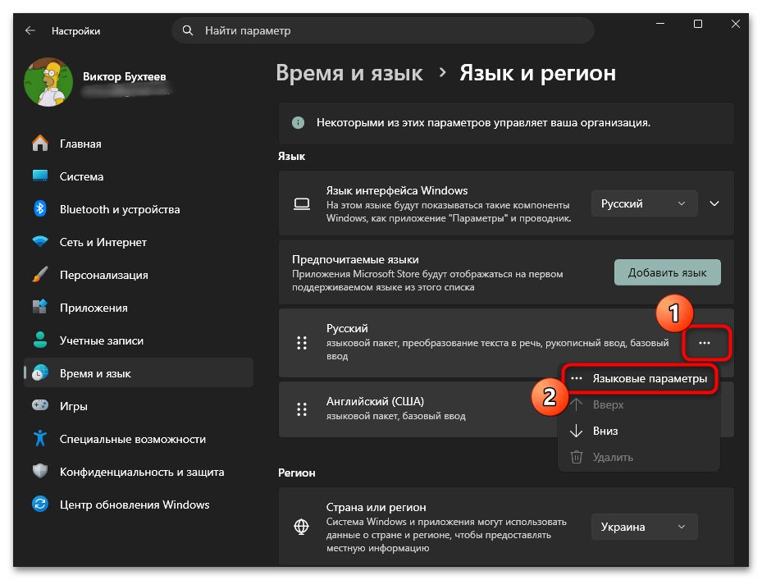This screenshot has width=762, height=580.
Task: Click the Настройки window title
Action: point(75,30)
